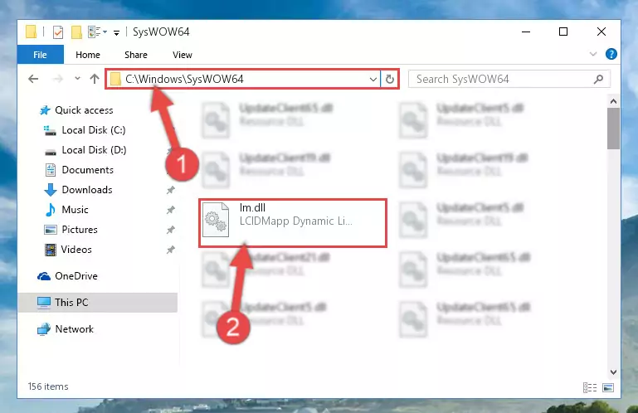This screenshot has height=413, width=638.
Task: Open Music in sidebar
Action: [75, 210]
